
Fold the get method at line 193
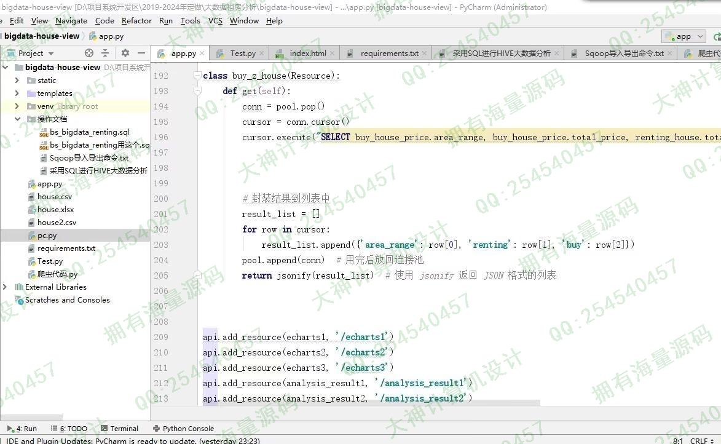(x=198, y=91)
